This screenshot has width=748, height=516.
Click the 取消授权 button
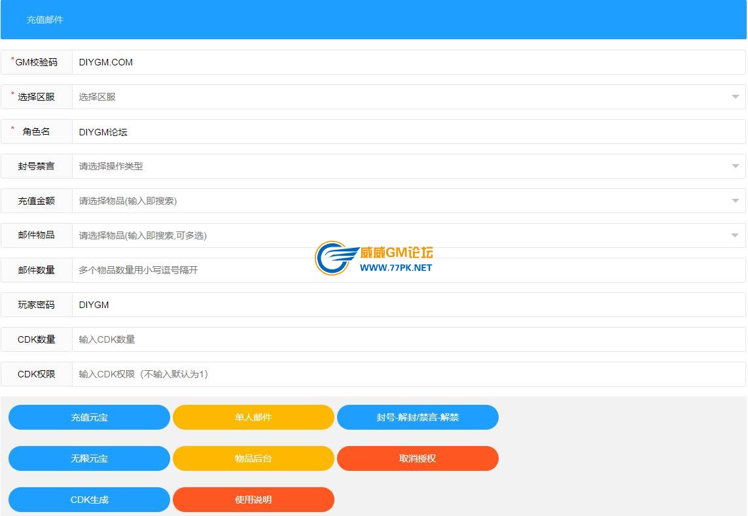click(x=418, y=458)
